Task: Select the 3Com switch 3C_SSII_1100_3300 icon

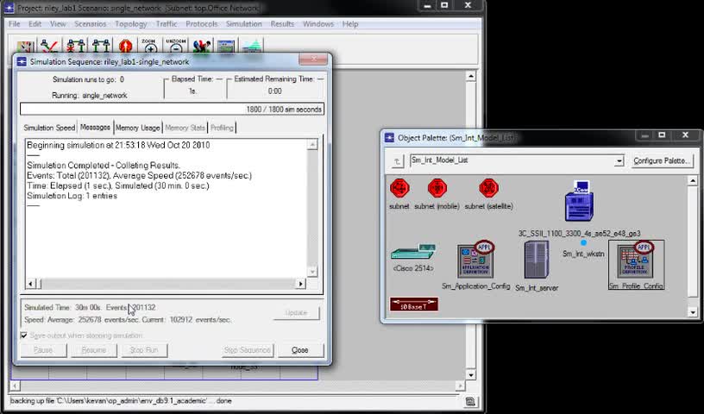Action: pyautogui.click(x=579, y=201)
